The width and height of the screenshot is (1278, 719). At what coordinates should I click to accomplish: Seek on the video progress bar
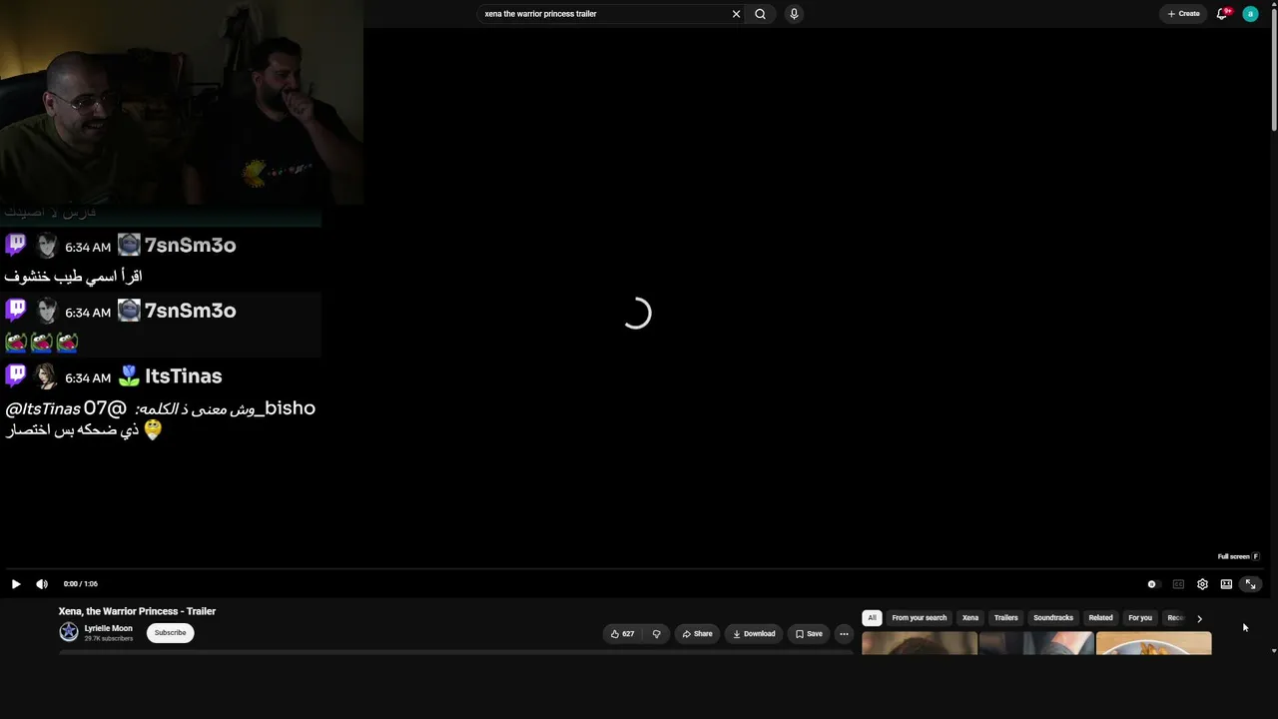(635, 569)
